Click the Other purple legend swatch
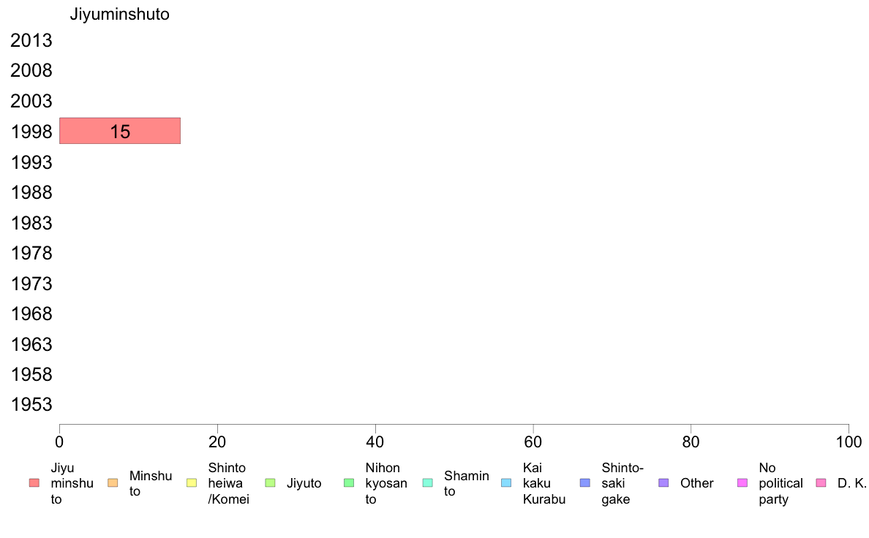The image size is (869, 538). pos(664,483)
